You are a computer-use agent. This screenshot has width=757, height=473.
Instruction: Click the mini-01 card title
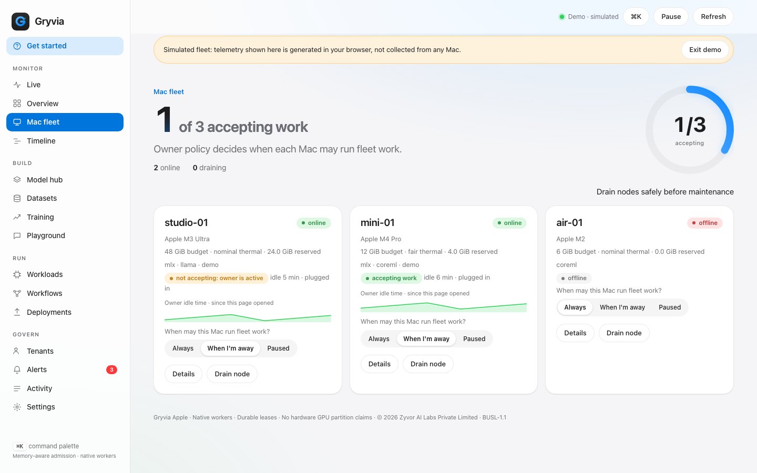click(377, 223)
